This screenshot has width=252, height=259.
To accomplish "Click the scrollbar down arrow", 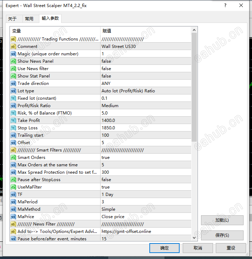I will tap(194, 238).
